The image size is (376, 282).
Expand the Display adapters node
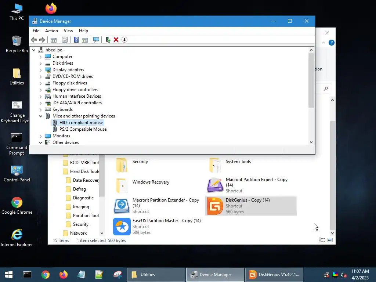click(x=40, y=70)
